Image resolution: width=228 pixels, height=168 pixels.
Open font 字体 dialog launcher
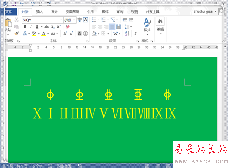(x=88, y=41)
